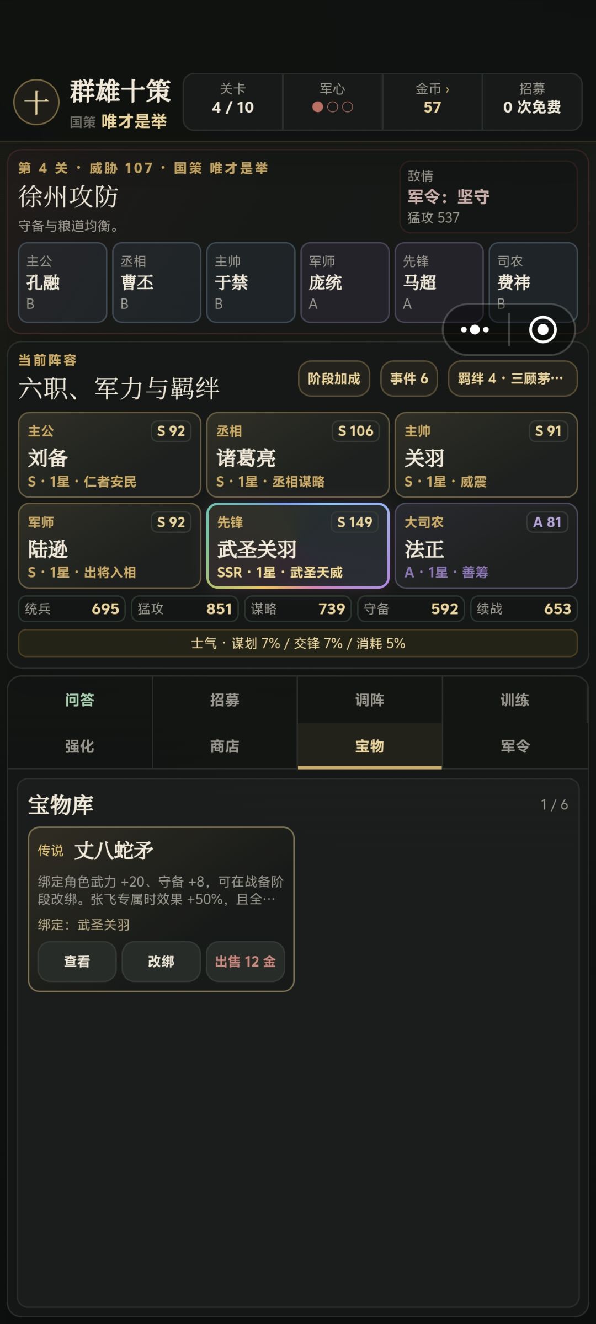596x1324 pixels.
Task: Expand the 羁绊 4 · 三顾茅… chip
Action: tap(513, 378)
